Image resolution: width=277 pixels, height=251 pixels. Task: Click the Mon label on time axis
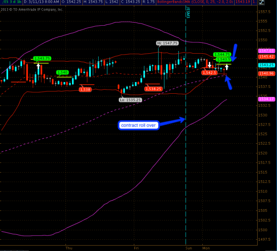tap(206, 248)
